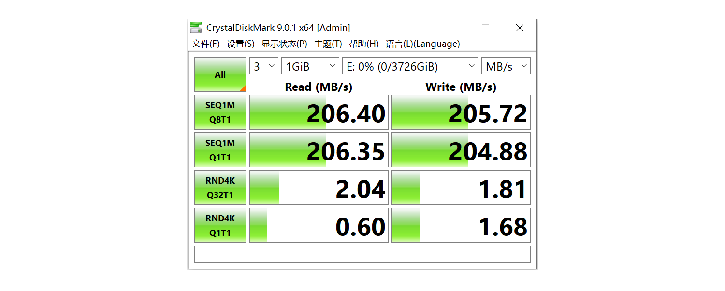The height and width of the screenshot is (291, 725).
Task: Click the 1.81 write result
Action: pyautogui.click(x=461, y=188)
